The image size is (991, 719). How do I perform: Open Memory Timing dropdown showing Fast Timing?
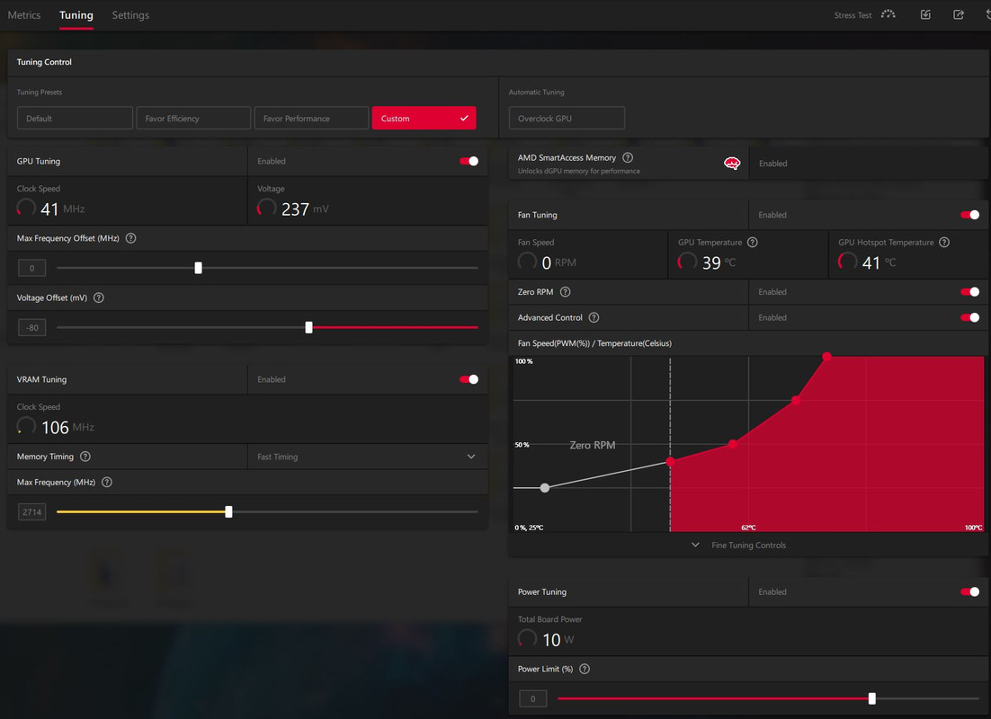pyautogui.click(x=367, y=457)
